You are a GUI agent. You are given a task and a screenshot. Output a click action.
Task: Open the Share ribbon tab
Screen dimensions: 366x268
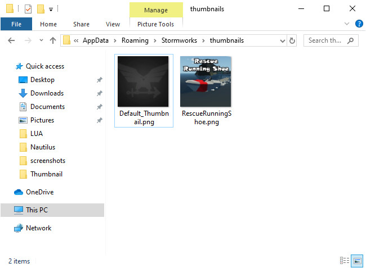pos(81,24)
